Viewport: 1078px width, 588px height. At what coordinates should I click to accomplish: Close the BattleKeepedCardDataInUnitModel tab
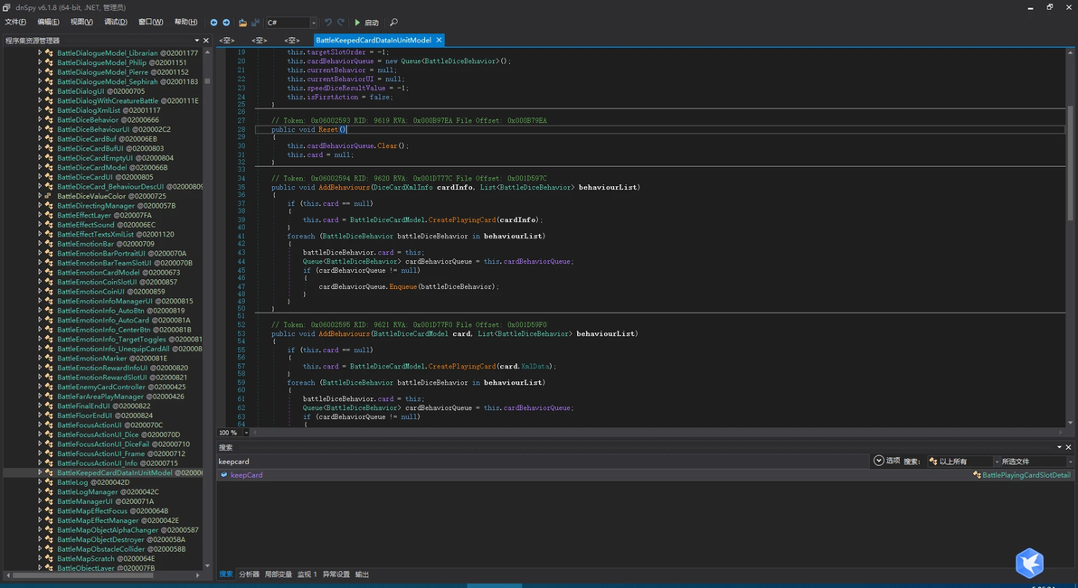click(440, 41)
